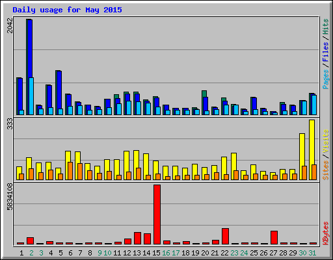Click day 24 on the x-axis
333x260 pixels.
[x=244, y=253]
